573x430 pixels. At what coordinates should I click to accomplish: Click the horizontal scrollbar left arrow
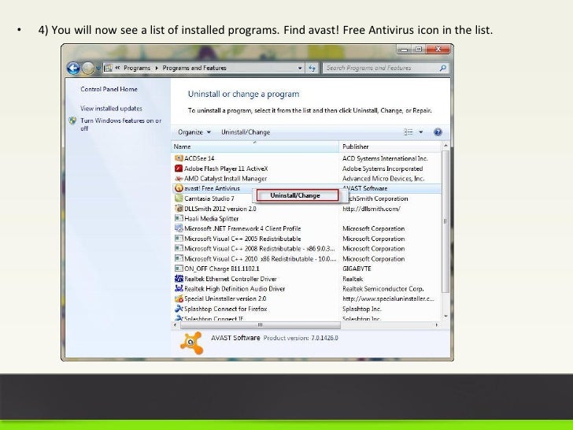[175, 325]
